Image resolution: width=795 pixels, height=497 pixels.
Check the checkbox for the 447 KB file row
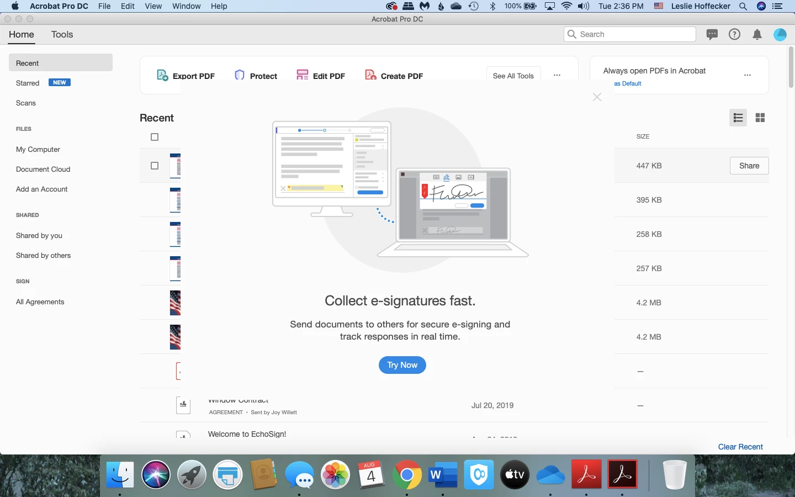(x=155, y=166)
